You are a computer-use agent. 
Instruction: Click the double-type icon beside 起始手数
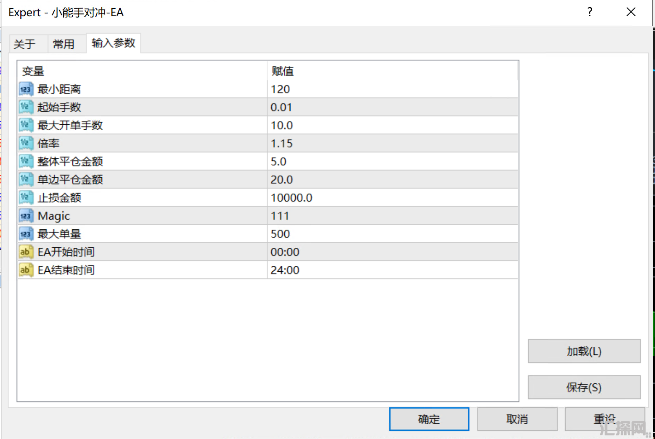click(x=26, y=107)
